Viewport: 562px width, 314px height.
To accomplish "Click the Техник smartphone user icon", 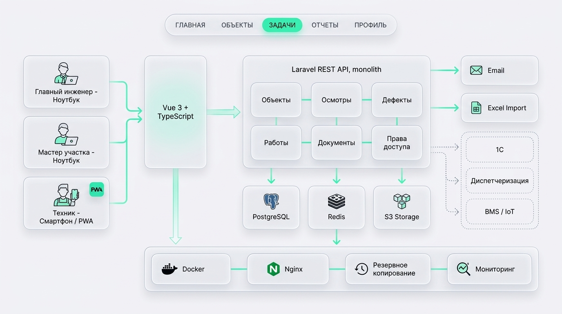I will (66, 195).
